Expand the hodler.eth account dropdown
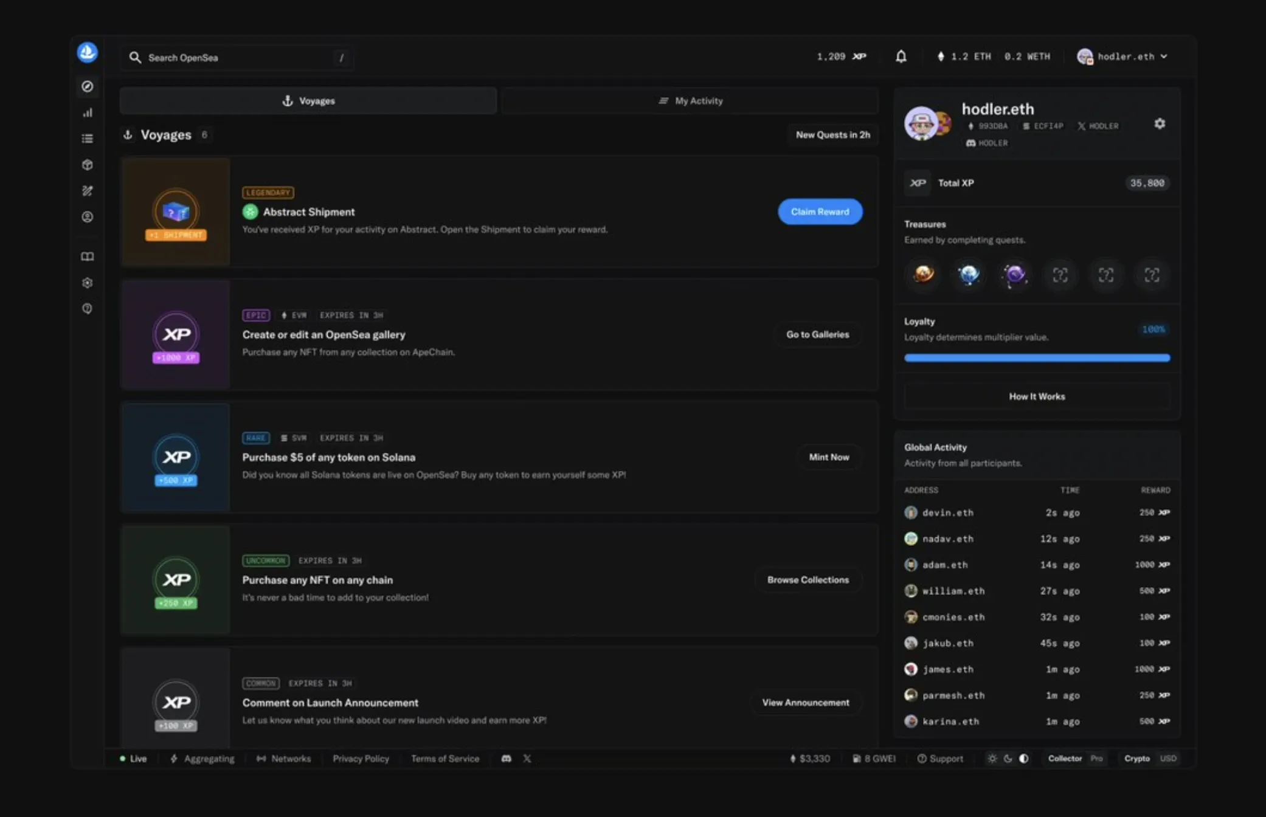This screenshot has width=1266, height=817. point(1122,57)
